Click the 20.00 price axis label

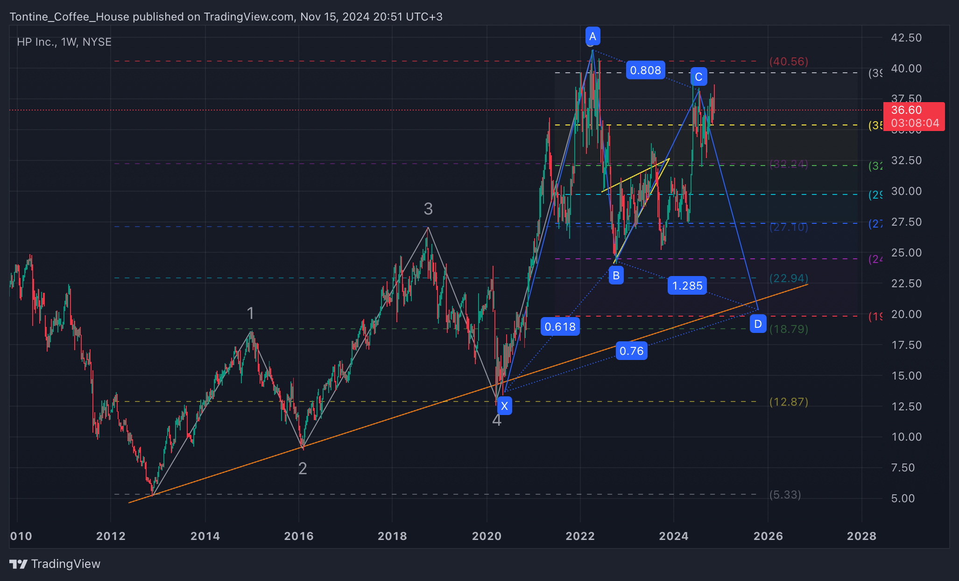(x=906, y=314)
